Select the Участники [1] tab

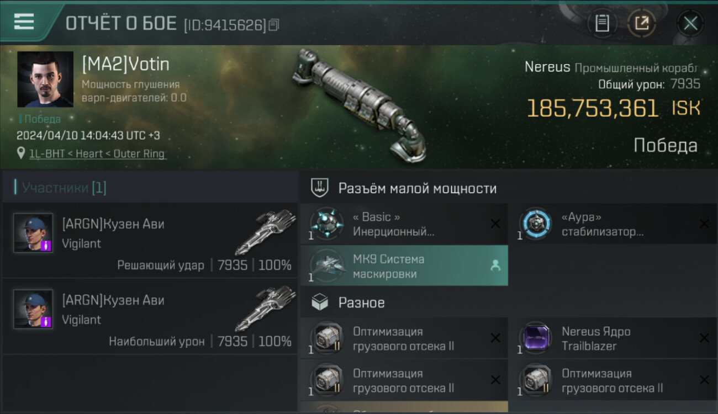(61, 188)
